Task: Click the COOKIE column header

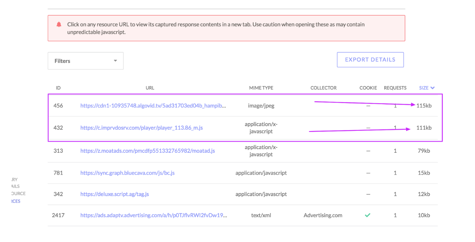Action: click(368, 88)
